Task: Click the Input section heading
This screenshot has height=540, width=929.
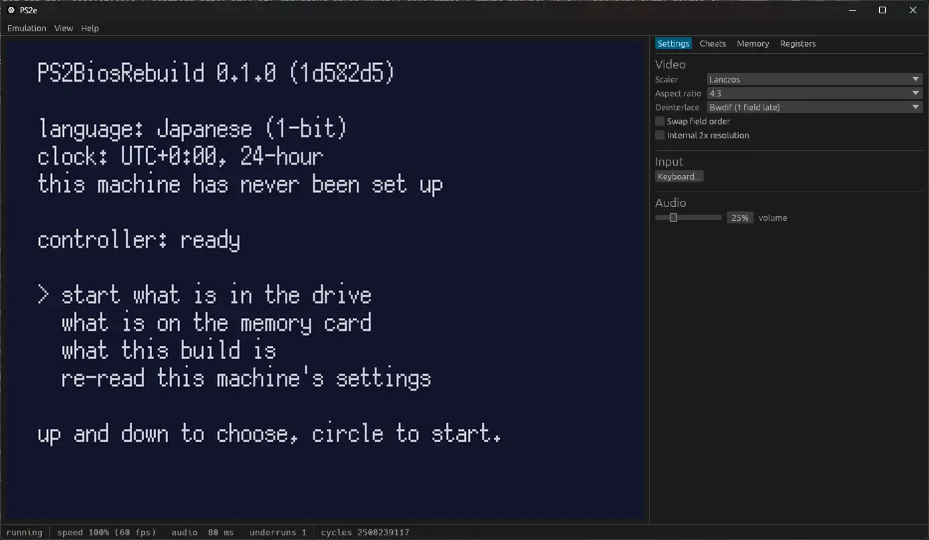Action: (x=669, y=162)
